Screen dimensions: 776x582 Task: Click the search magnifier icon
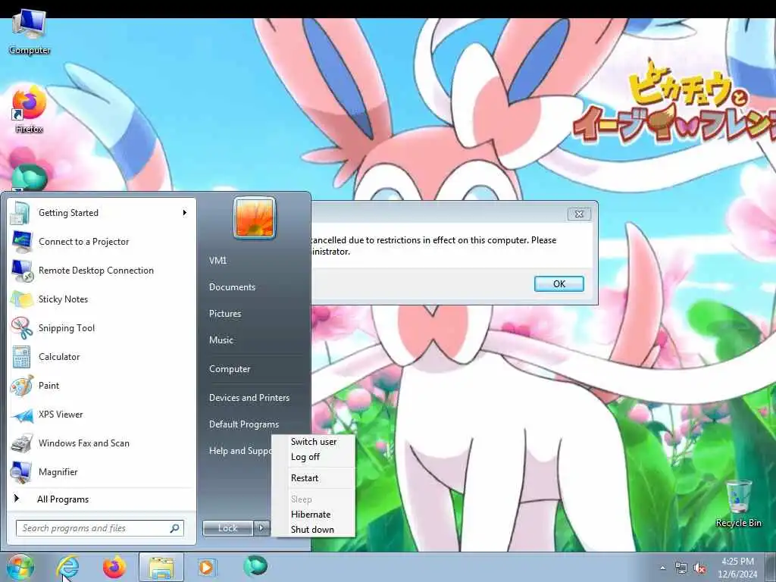(174, 528)
